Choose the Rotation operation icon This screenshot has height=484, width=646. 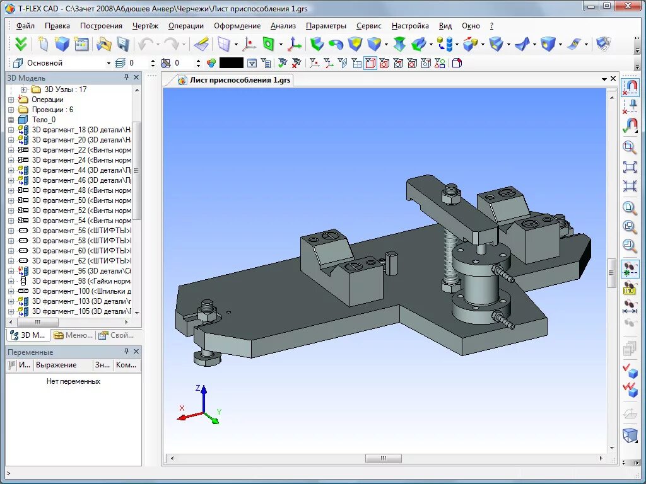336,43
